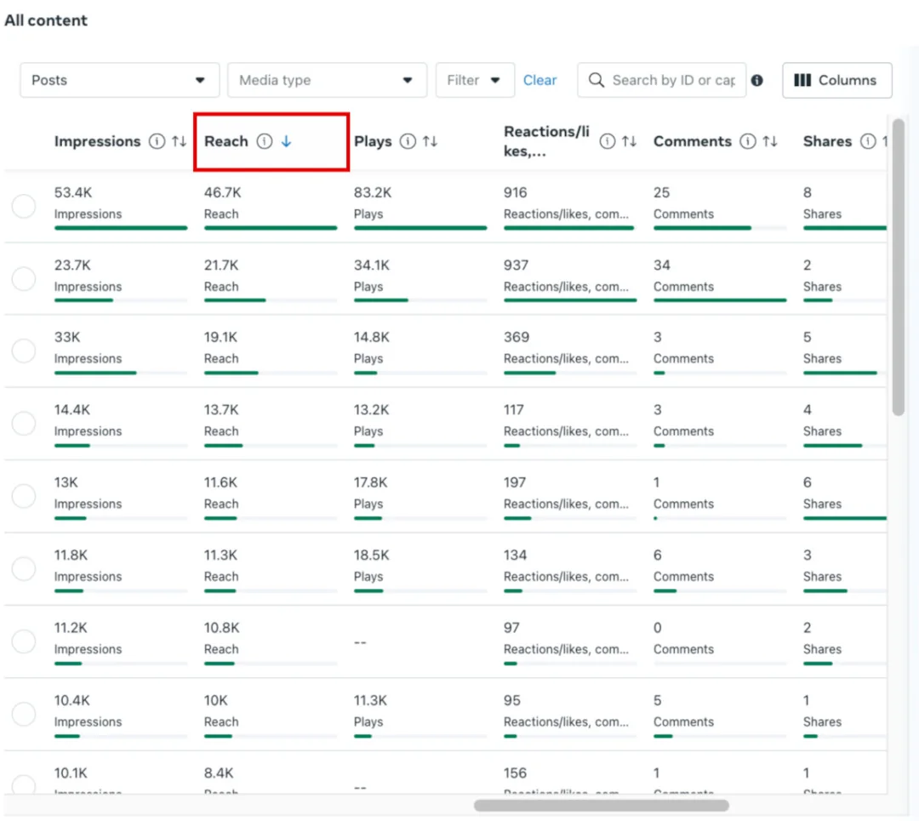Click the 10.8K reach value

221,628
